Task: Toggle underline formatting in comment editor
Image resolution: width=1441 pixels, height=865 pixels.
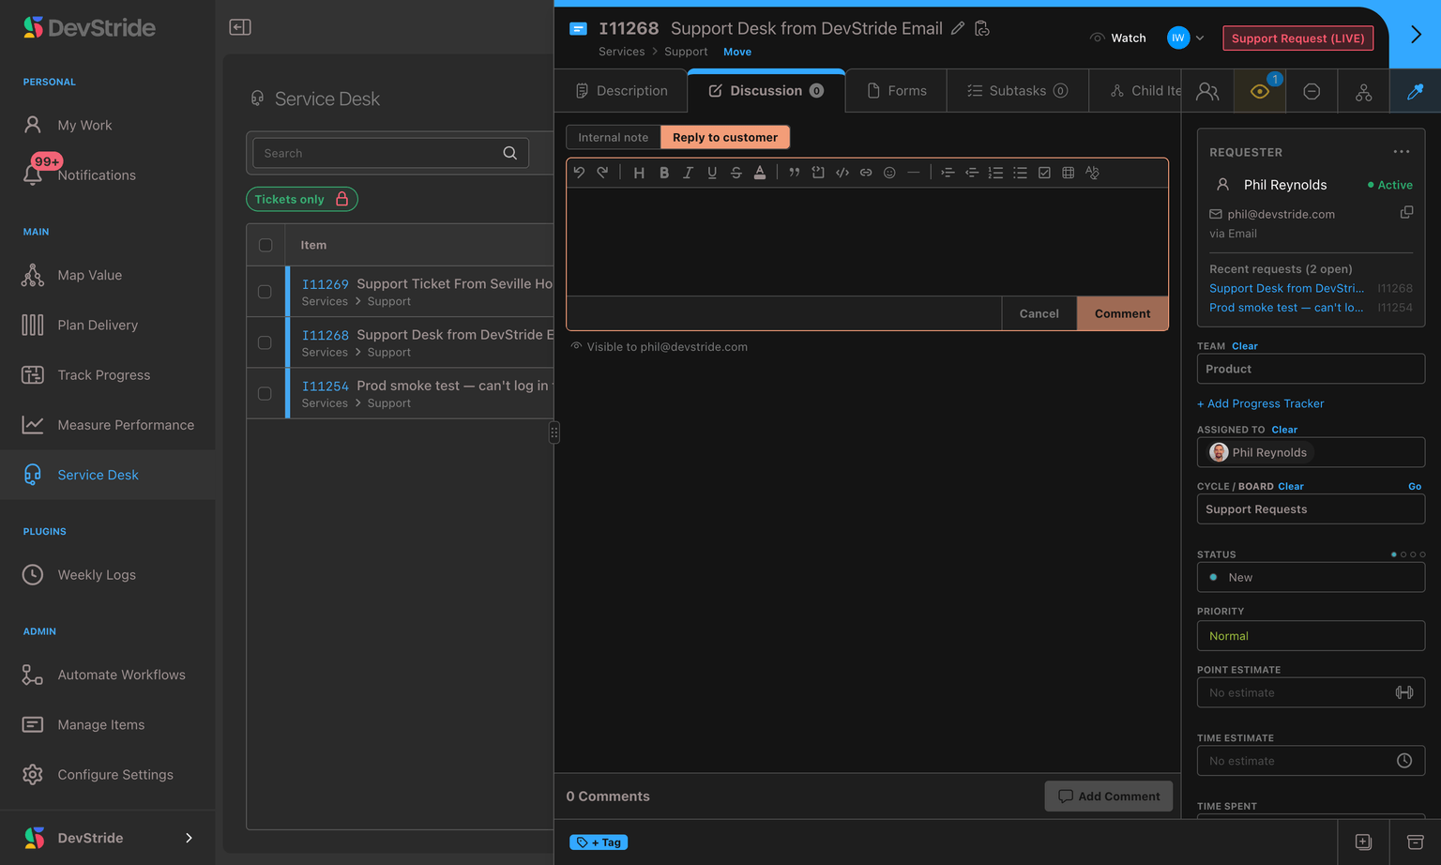Action: click(712, 173)
